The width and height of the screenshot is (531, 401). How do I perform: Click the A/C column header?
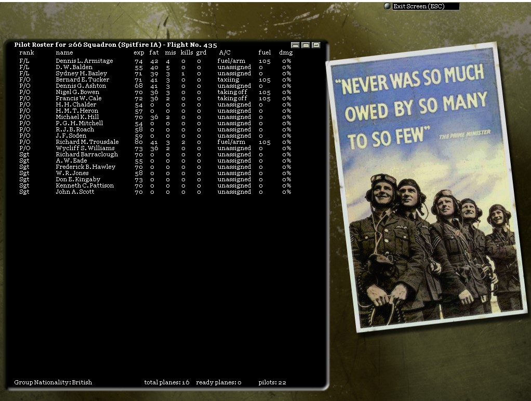[224, 52]
